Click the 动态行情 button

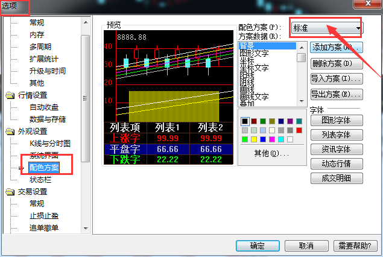(x=337, y=163)
